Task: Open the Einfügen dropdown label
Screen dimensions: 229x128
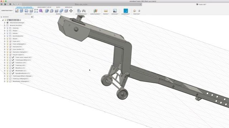Action: (115, 14)
